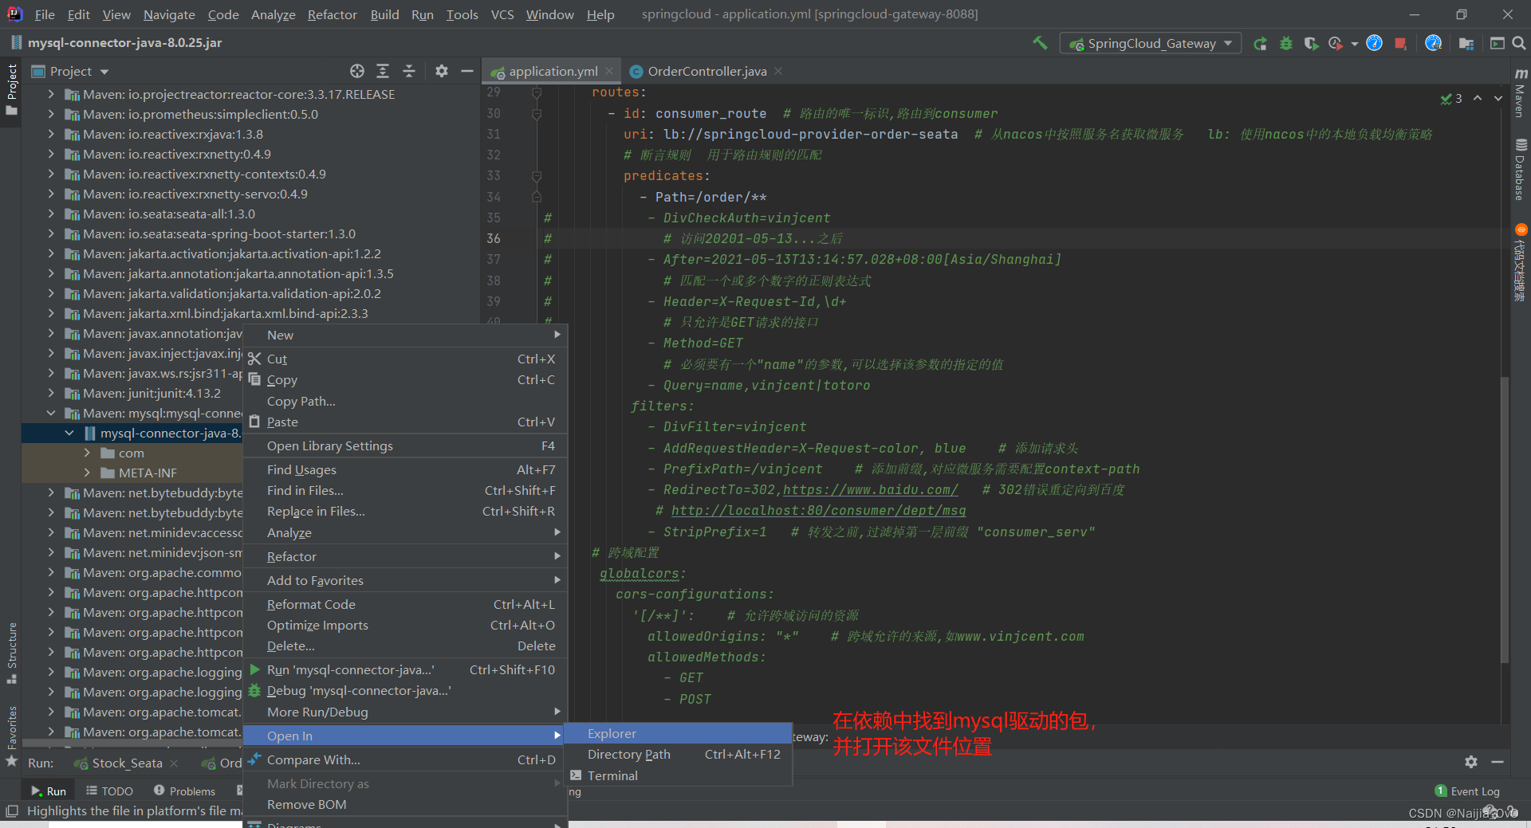Click the Rerun SpringCloud_Gateway icon
The width and height of the screenshot is (1531, 828).
point(1260,43)
